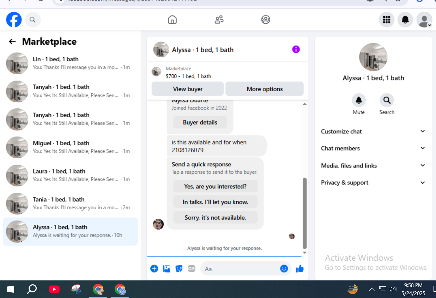The image size is (436, 298).
Task: Expand Chat members section
Action: (373, 148)
